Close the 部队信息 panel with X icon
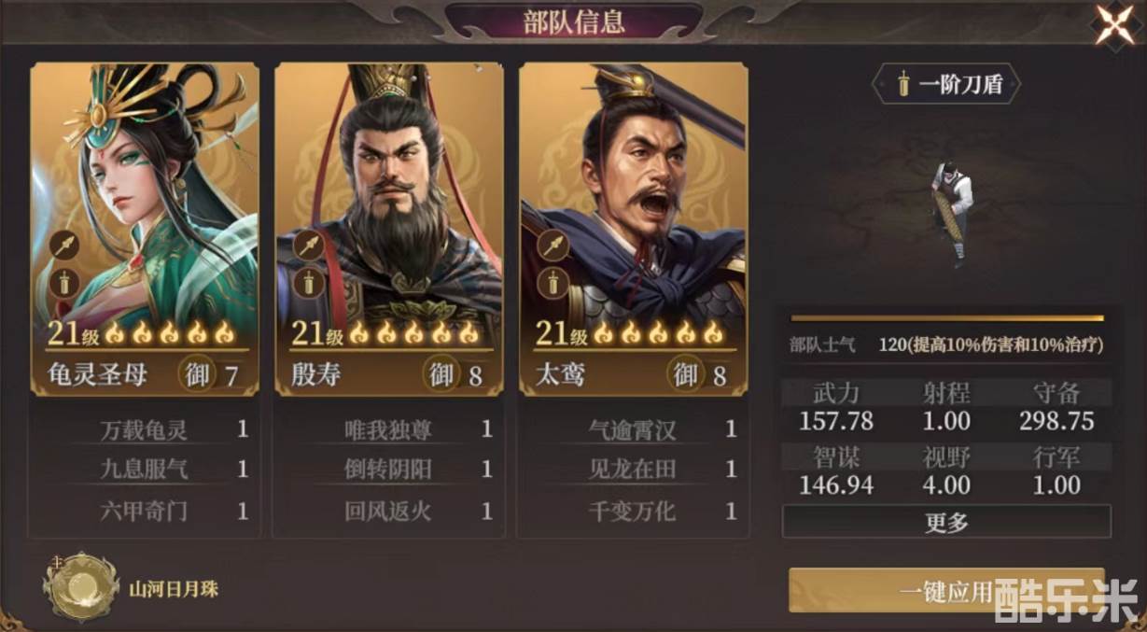Screen dimensions: 1147x632 pos(1114,25)
